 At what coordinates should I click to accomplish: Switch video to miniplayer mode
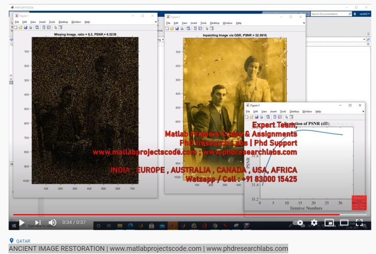(x=329, y=223)
